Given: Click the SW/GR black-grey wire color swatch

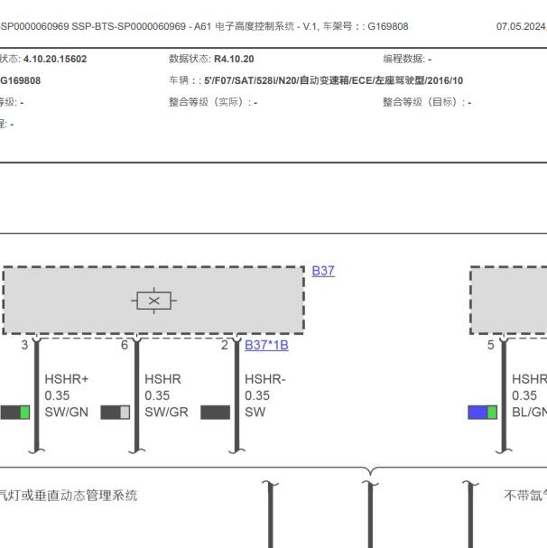Looking at the screenshot, I should click(x=116, y=413).
